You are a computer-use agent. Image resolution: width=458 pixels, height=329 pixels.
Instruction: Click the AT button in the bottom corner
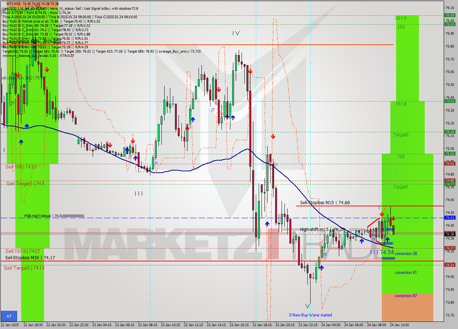[9, 316]
